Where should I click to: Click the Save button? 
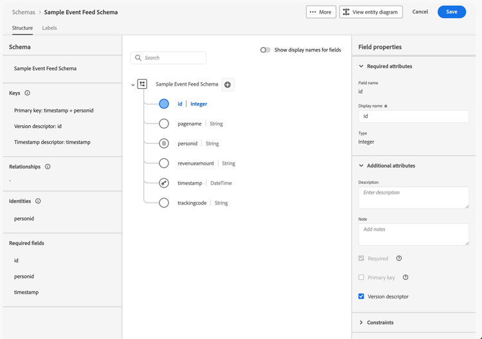(x=451, y=12)
